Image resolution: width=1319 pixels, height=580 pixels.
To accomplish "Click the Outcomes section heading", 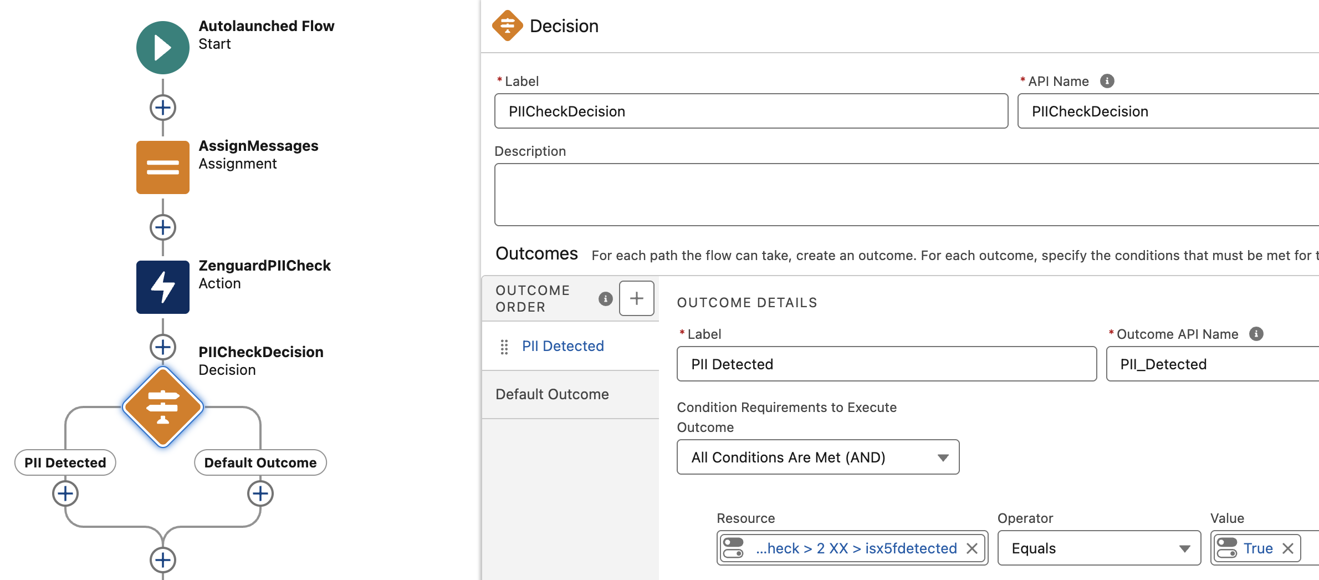I will click(536, 253).
